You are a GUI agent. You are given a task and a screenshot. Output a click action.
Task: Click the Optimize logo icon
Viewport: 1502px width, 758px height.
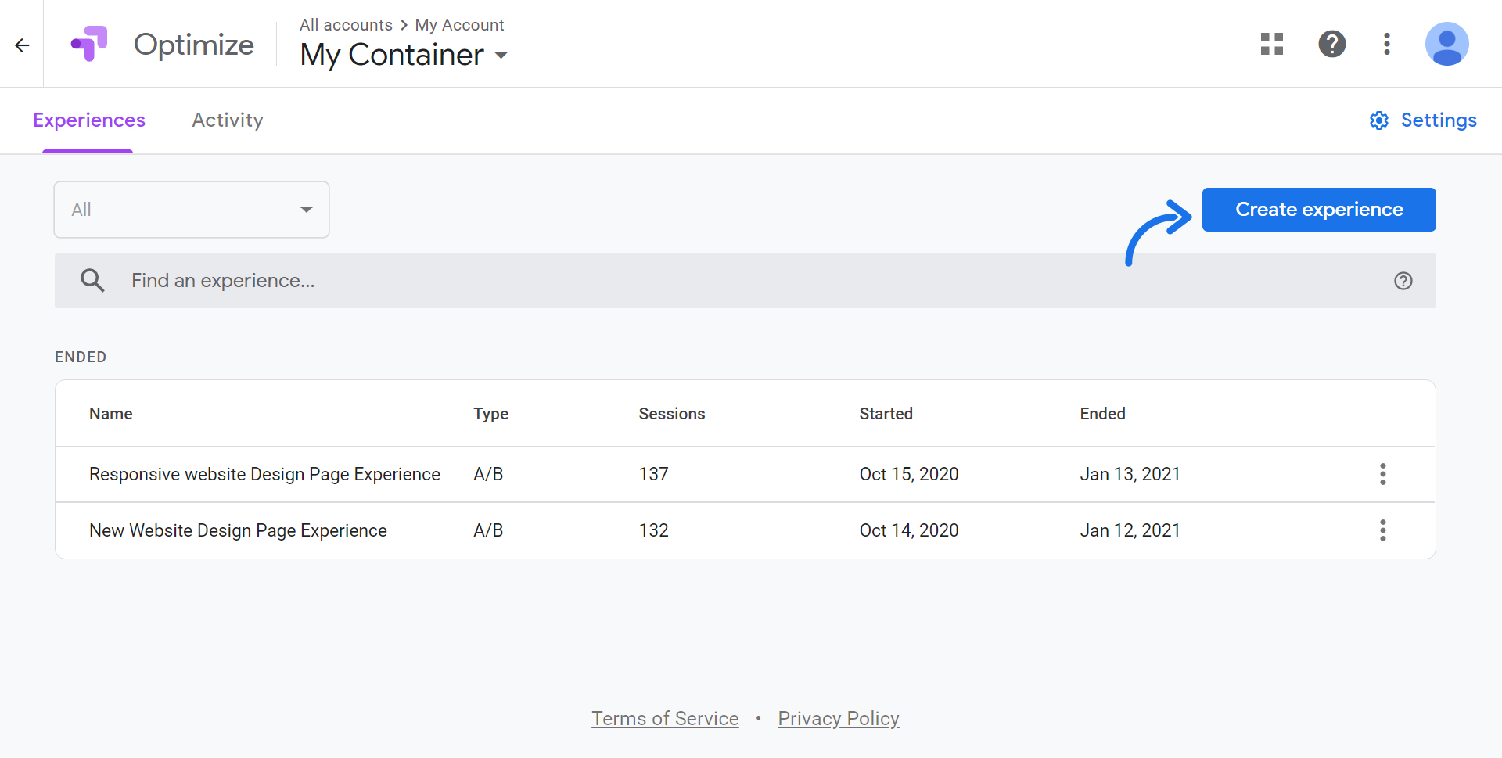pyautogui.click(x=89, y=44)
